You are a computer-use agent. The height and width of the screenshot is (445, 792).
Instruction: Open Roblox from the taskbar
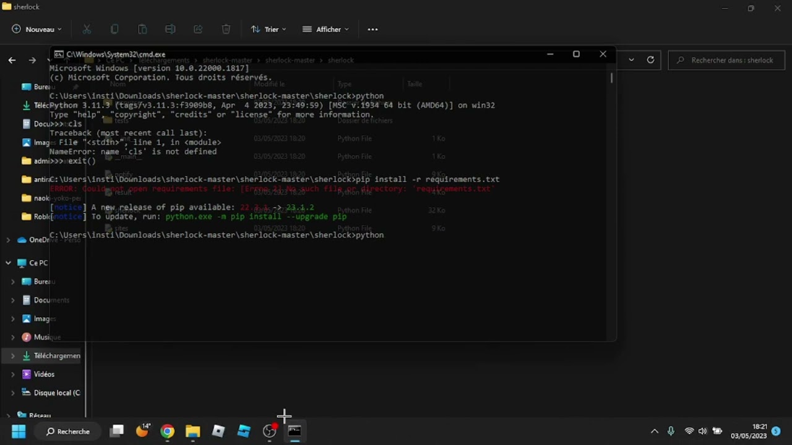click(218, 431)
